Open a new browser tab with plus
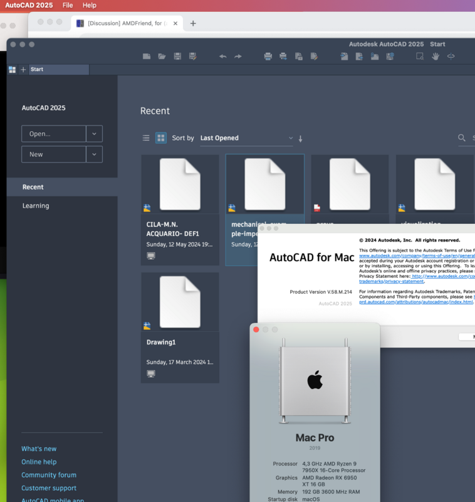Viewport: 475px width, 502px height. click(x=193, y=23)
